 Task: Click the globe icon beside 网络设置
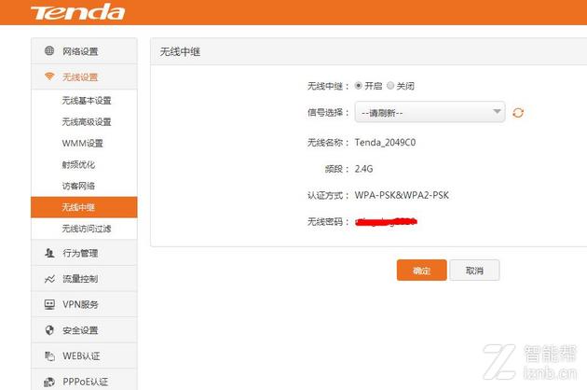49,51
